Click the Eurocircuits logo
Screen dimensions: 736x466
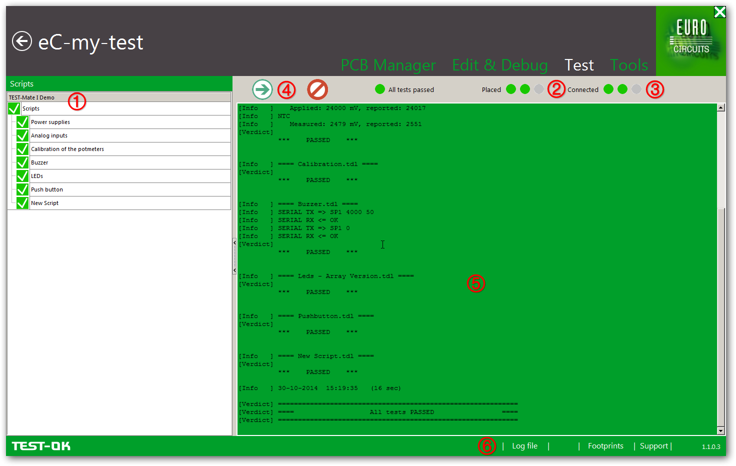pos(691,41)
